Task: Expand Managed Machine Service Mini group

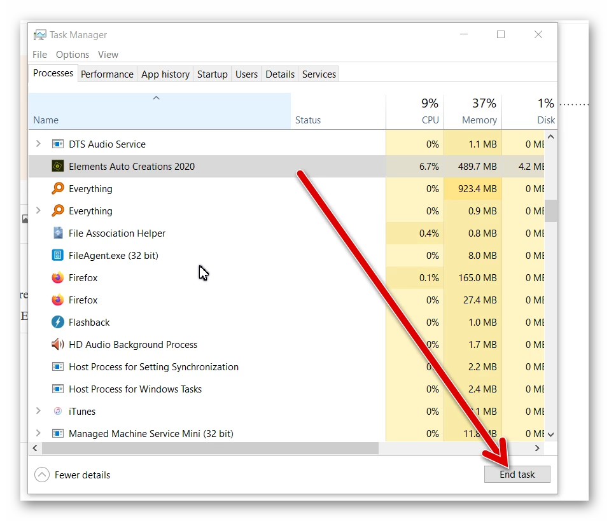Action: (x=38, y=433)
